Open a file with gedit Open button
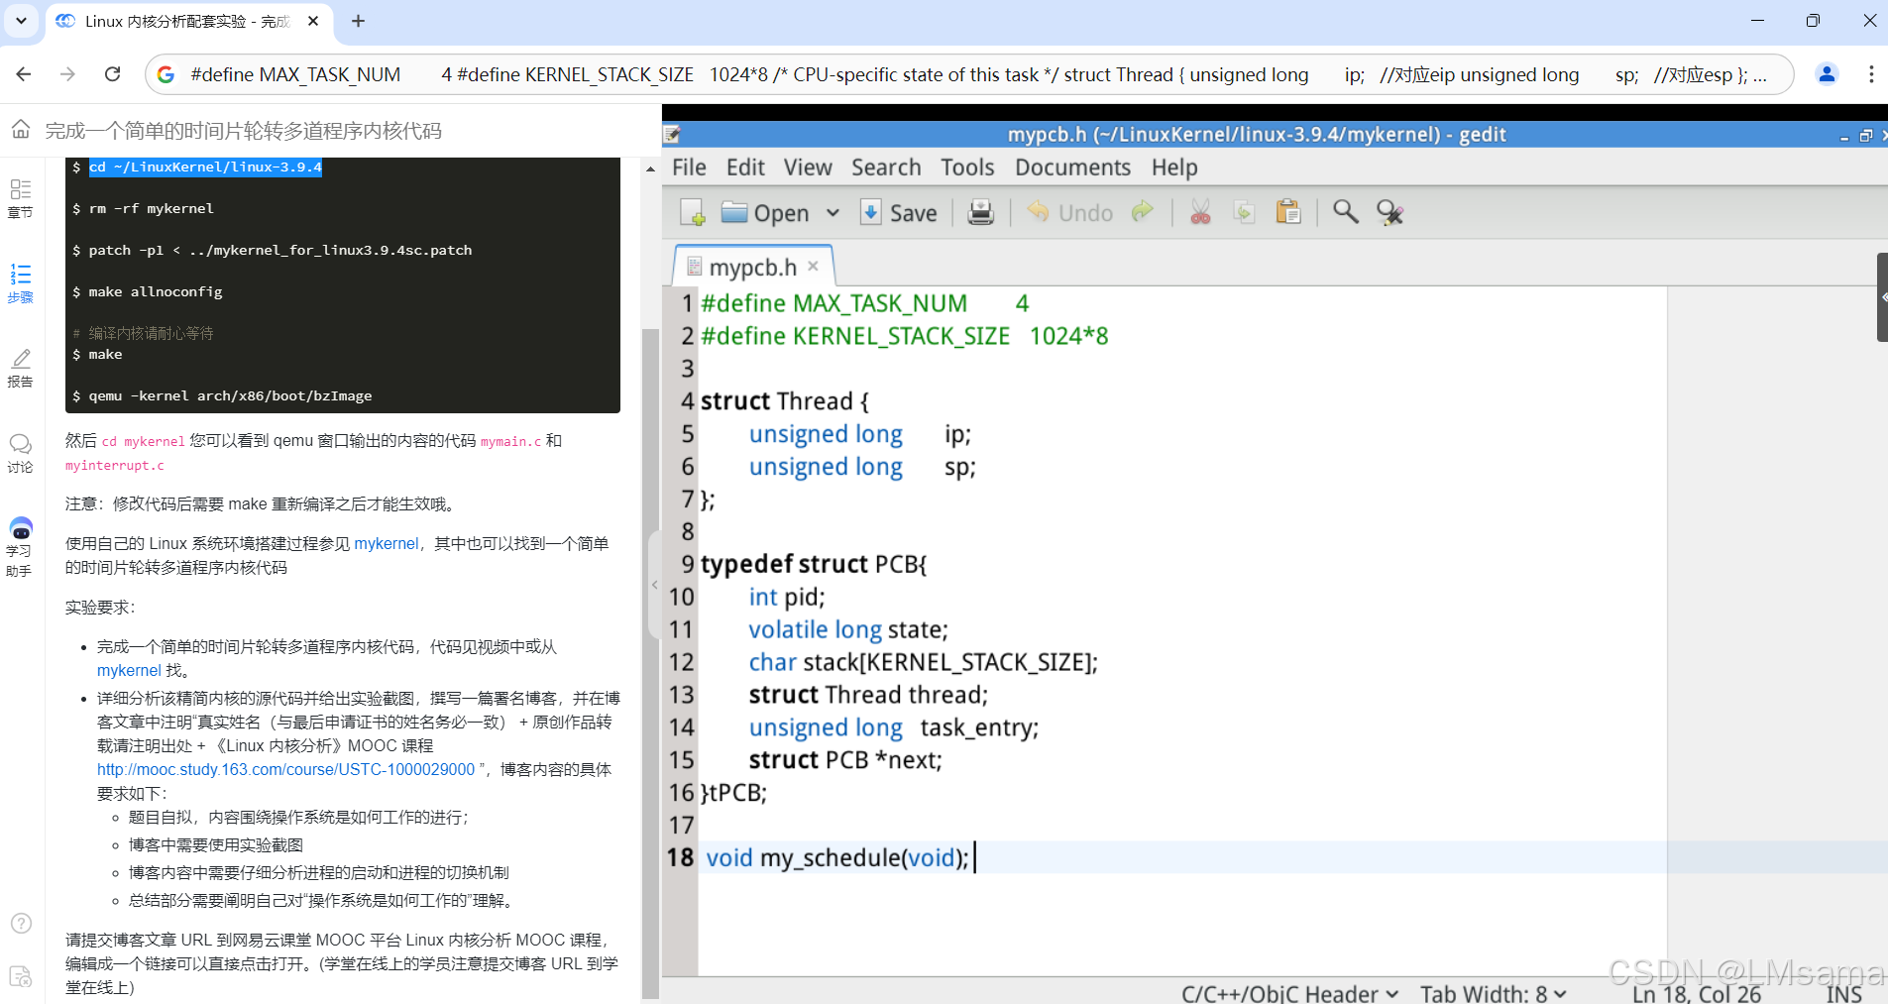This screenshot has width=1888, height=1004. [765, 212]
